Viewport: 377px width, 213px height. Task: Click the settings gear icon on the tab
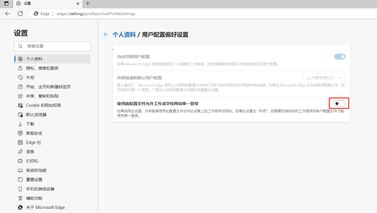19,3
